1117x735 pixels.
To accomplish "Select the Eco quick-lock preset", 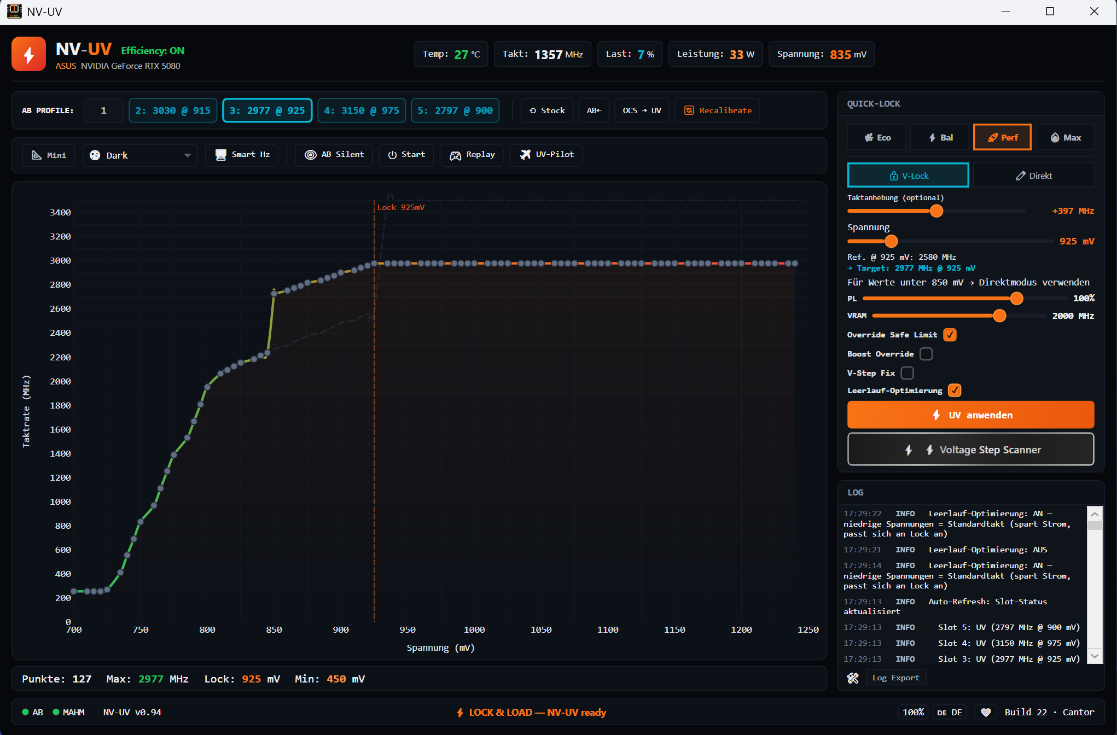I will [x=877, y=137].
